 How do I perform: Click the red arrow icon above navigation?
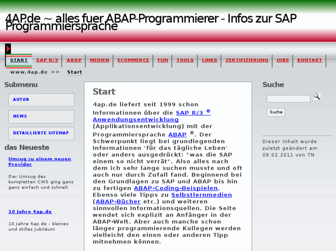pos(8,49)
